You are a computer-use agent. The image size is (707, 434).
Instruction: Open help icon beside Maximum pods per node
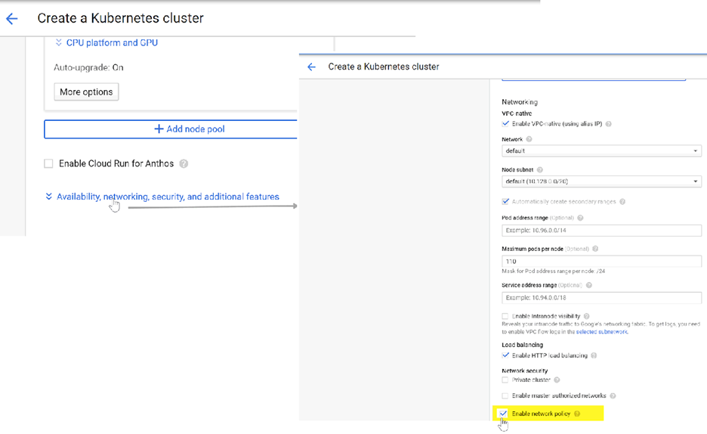point(595,249)
